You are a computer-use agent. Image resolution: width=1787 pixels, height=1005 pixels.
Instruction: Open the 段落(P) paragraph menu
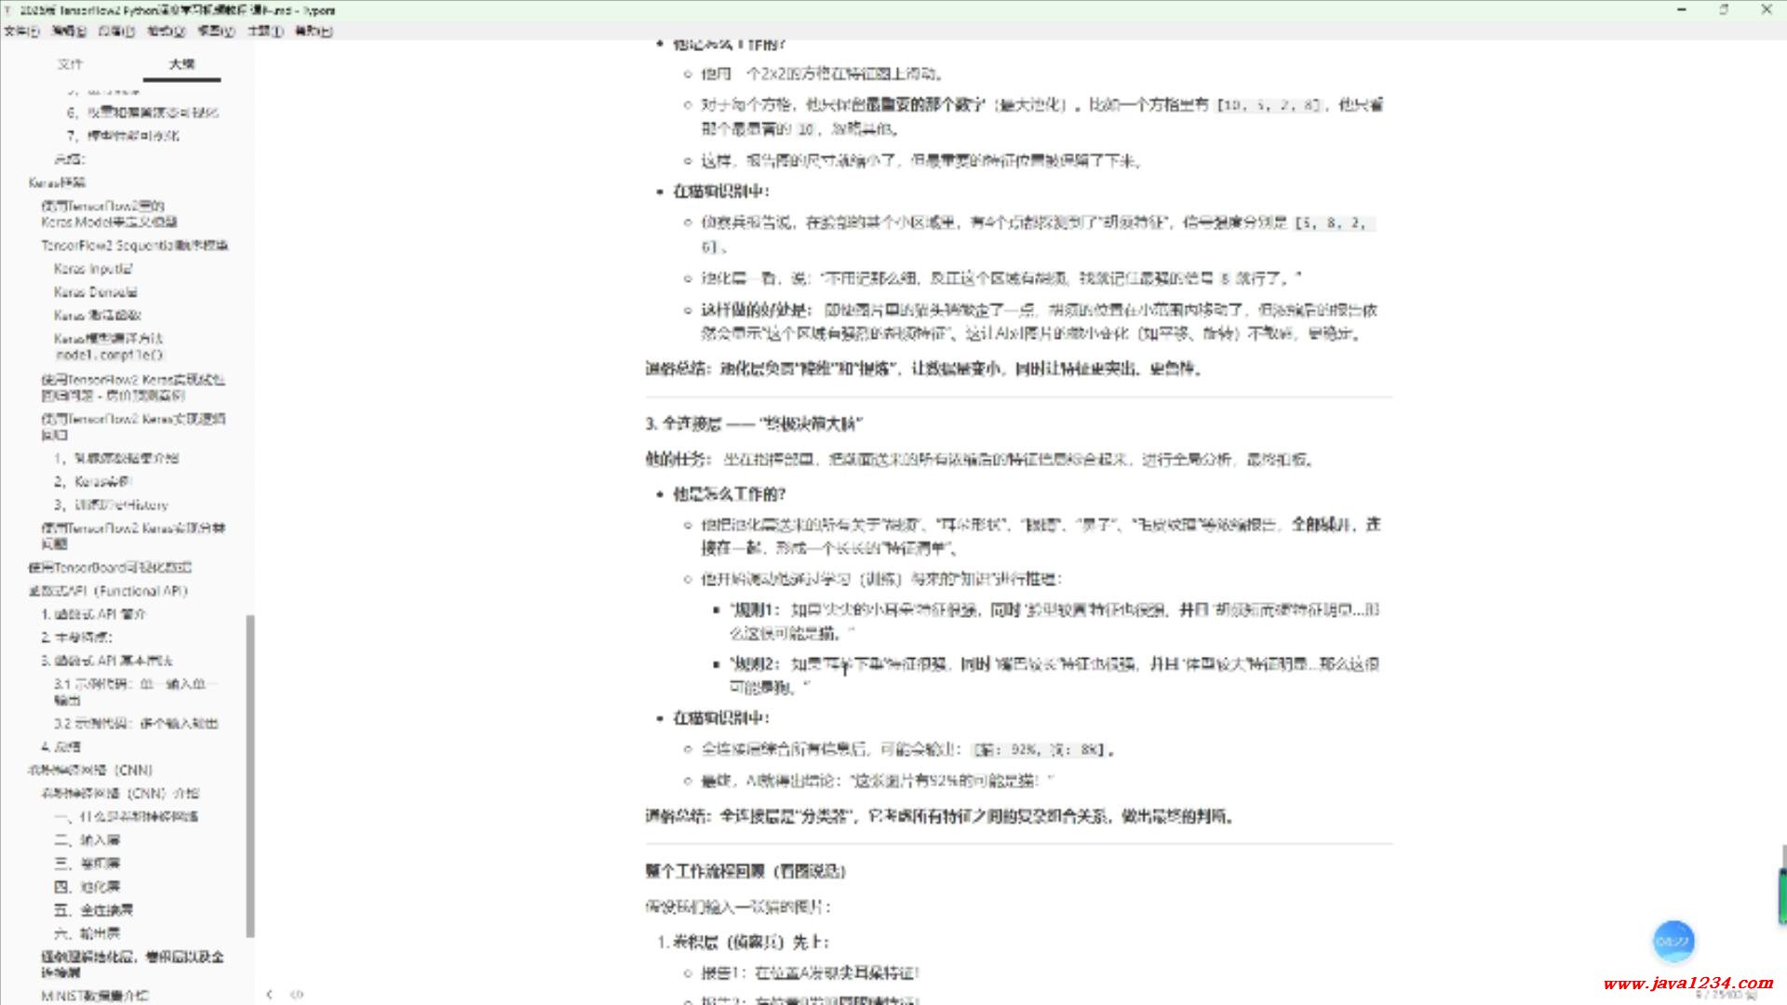[116, 31]
